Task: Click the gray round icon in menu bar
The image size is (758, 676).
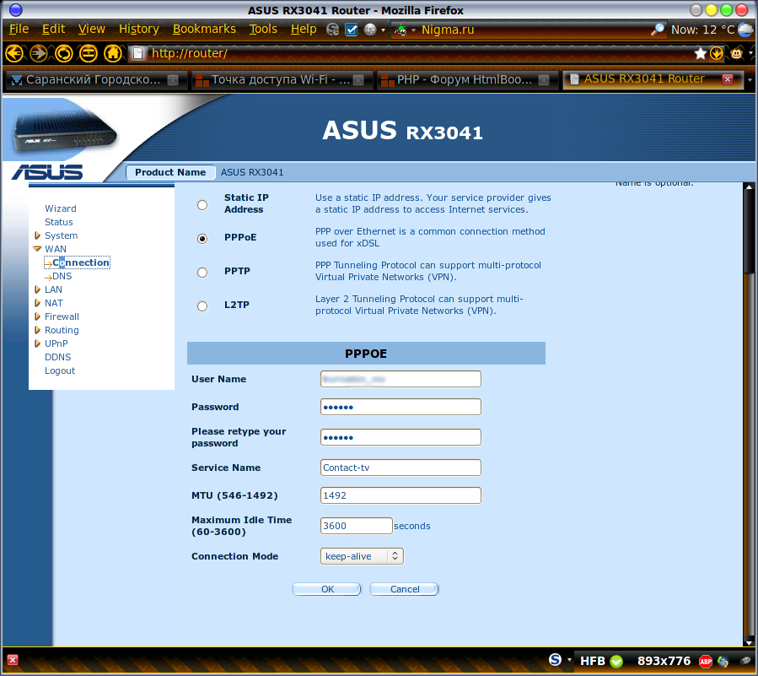Action: click(370, 30)
